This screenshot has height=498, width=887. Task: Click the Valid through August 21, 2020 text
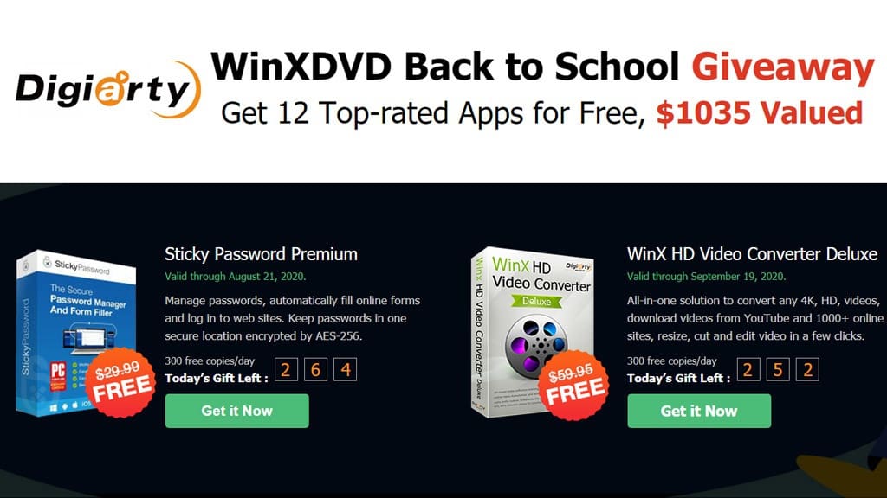click(x=236, y=277)
